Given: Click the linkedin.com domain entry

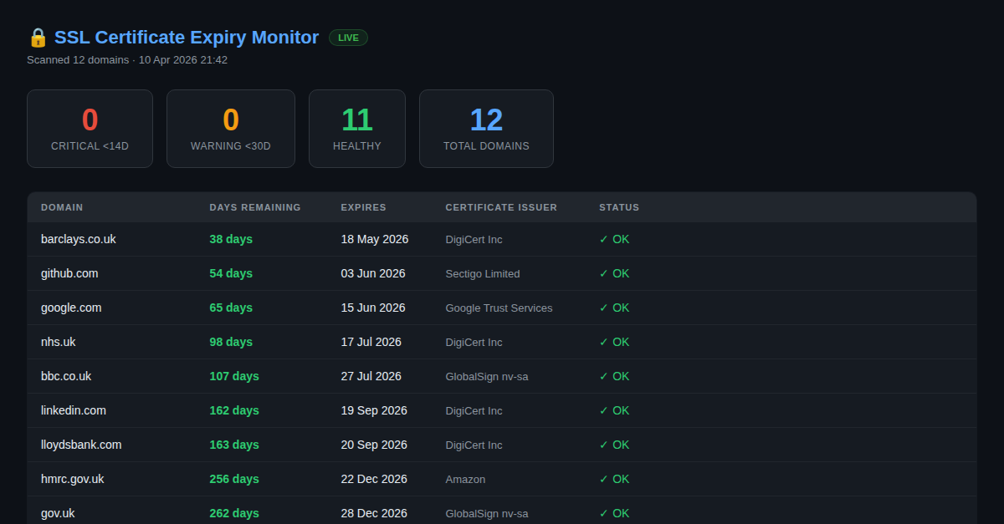Looking at the screenshot, I should coord(74,410).
